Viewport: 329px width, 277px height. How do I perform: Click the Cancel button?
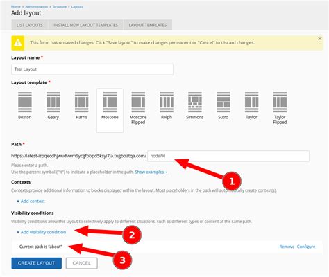click(81, 263)
